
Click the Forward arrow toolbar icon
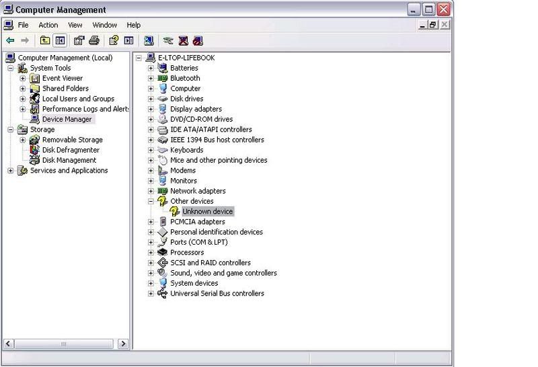pos(25,40)
